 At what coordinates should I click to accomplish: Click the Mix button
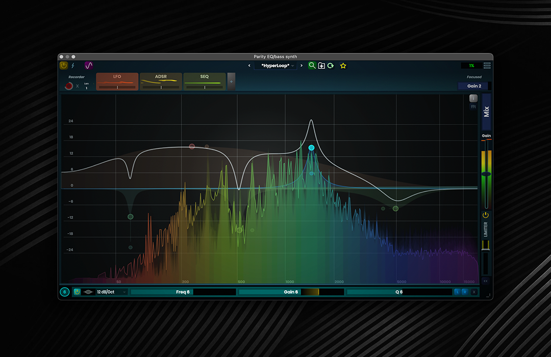486,111
